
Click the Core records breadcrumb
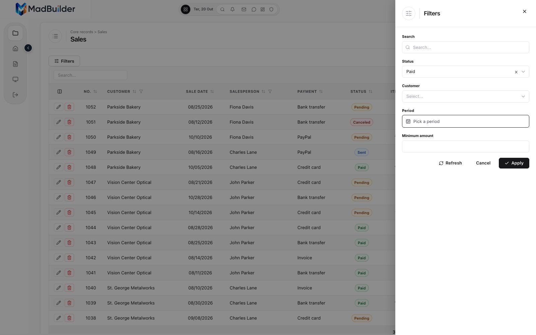[x=82, y=32]
